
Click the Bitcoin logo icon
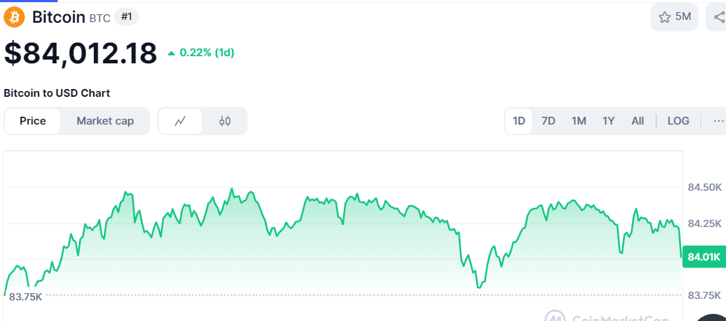[14, 16]
